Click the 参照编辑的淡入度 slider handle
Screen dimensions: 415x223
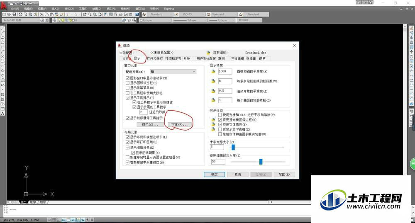261,161
